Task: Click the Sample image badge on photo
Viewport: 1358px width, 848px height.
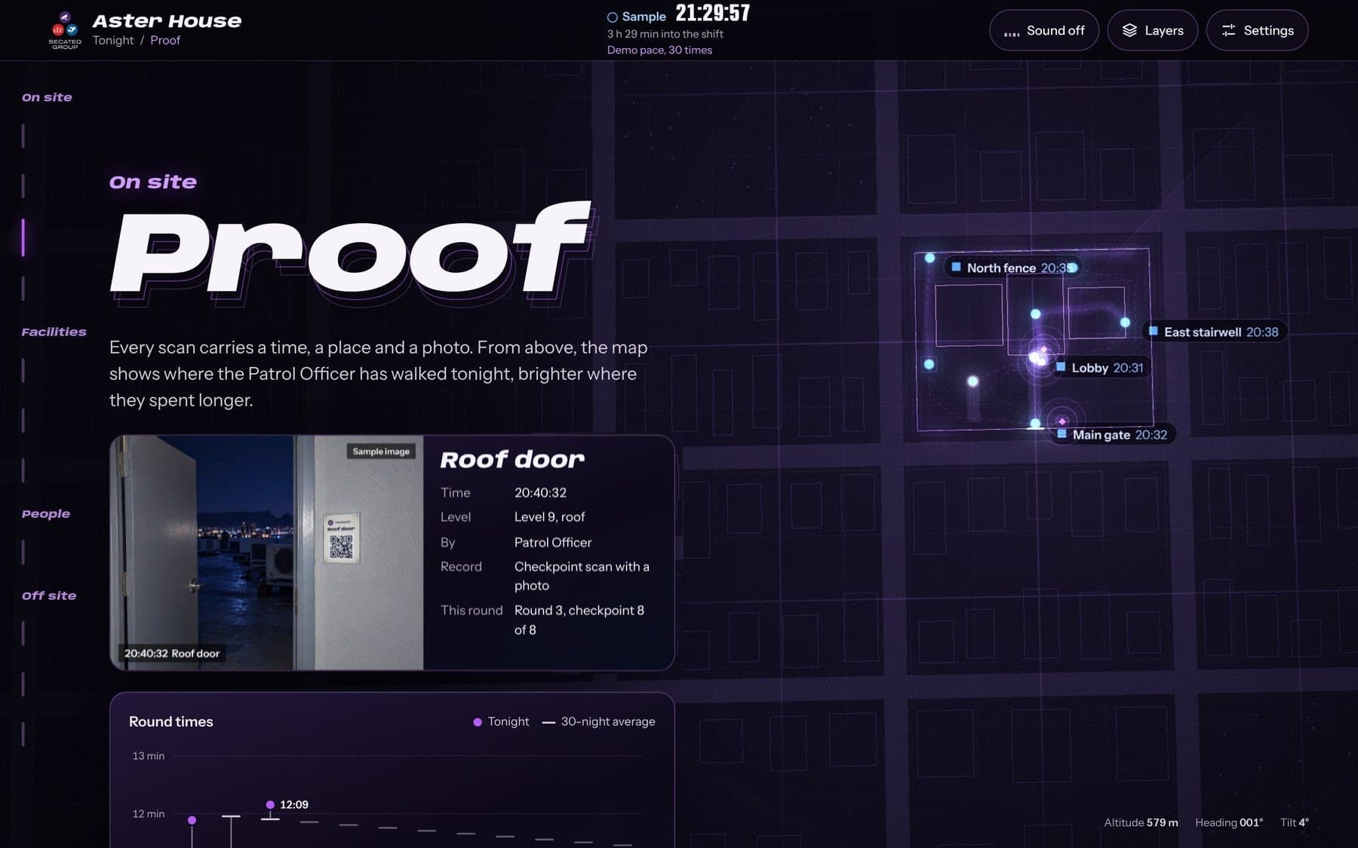Action: pos(381,452)
